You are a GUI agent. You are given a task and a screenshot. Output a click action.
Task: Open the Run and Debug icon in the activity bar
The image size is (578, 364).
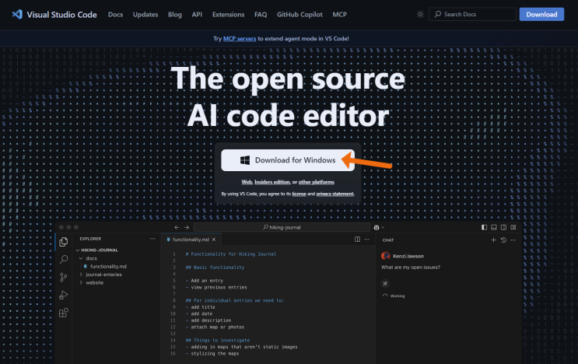64,295
